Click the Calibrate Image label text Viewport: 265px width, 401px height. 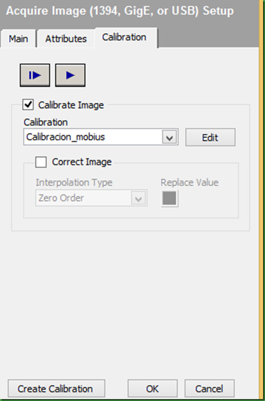[x=71, y=105]
